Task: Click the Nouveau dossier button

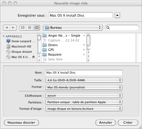Action: pyautogui.click(x=21, y=123)
